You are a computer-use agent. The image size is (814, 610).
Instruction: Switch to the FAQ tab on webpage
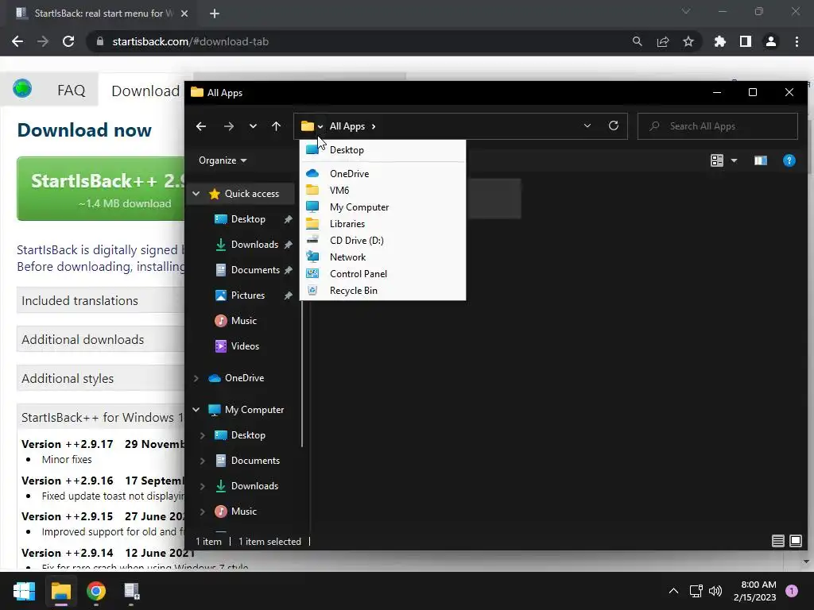[x=71, y=91]
